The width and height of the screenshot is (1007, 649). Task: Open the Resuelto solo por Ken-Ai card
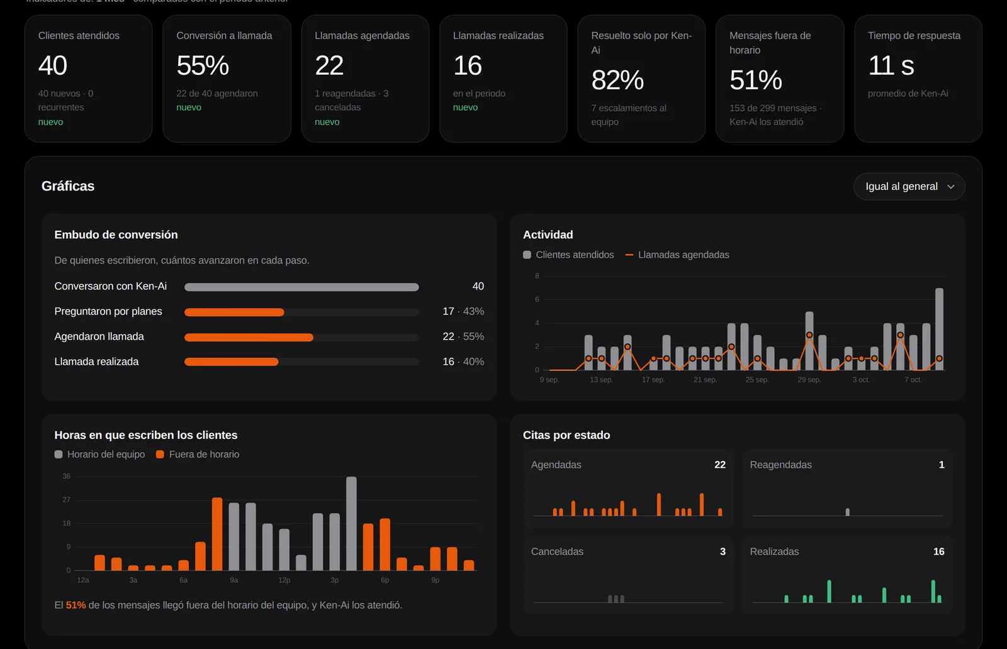641,79
